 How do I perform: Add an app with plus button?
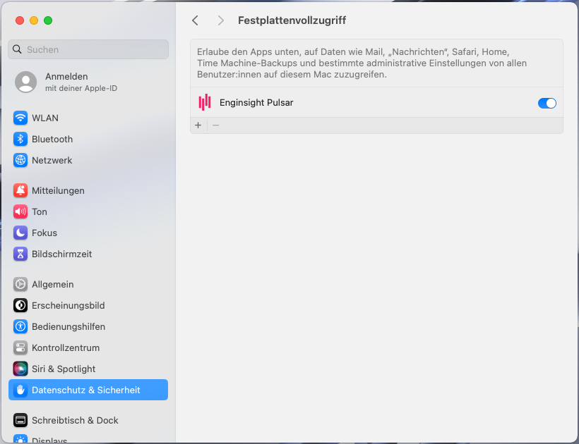[x=198, y=125]
